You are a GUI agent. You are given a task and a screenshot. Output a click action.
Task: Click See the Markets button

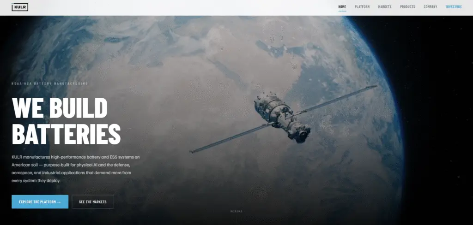pos(93,202)
